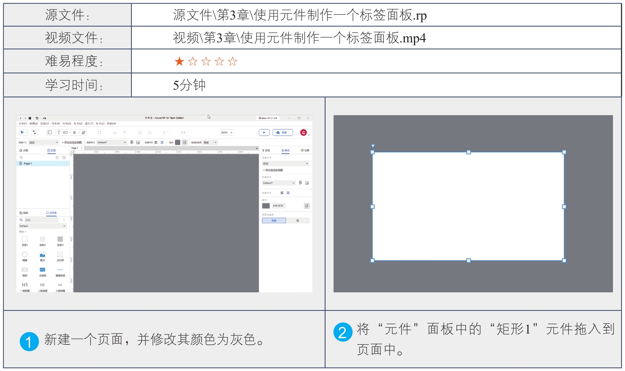Screen dimensions: 625x371
Task: Pick the 图片 image widget
Action: tap(42, 255)
